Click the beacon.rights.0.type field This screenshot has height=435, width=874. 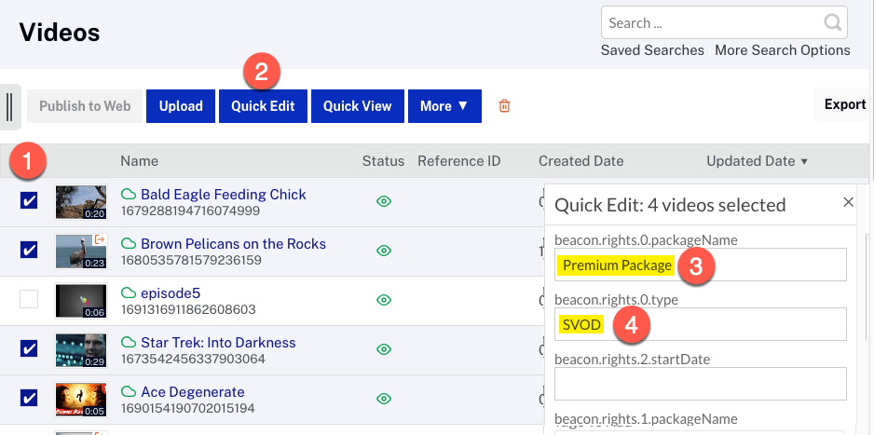coord(700,324)
